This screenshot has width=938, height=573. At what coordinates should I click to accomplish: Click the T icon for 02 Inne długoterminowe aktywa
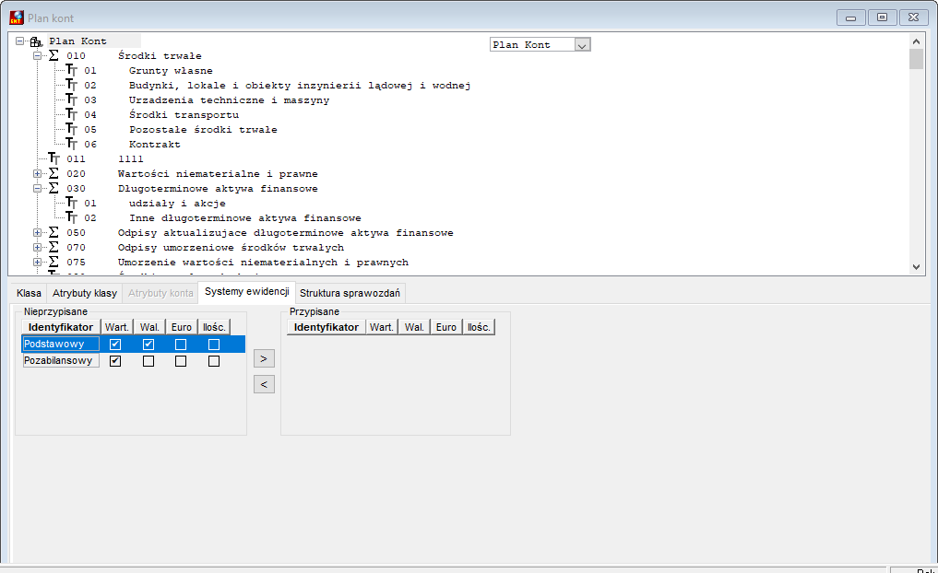pyautogui.click(x=72, y=218)
